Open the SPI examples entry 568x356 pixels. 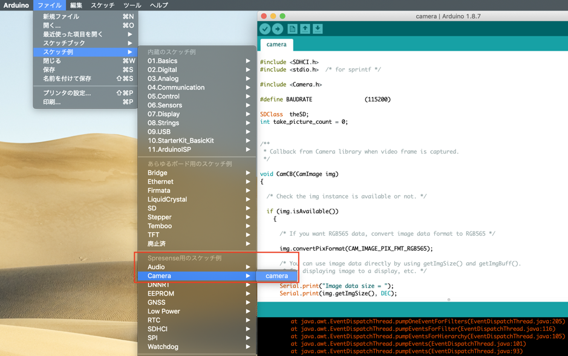click(197, 338)
